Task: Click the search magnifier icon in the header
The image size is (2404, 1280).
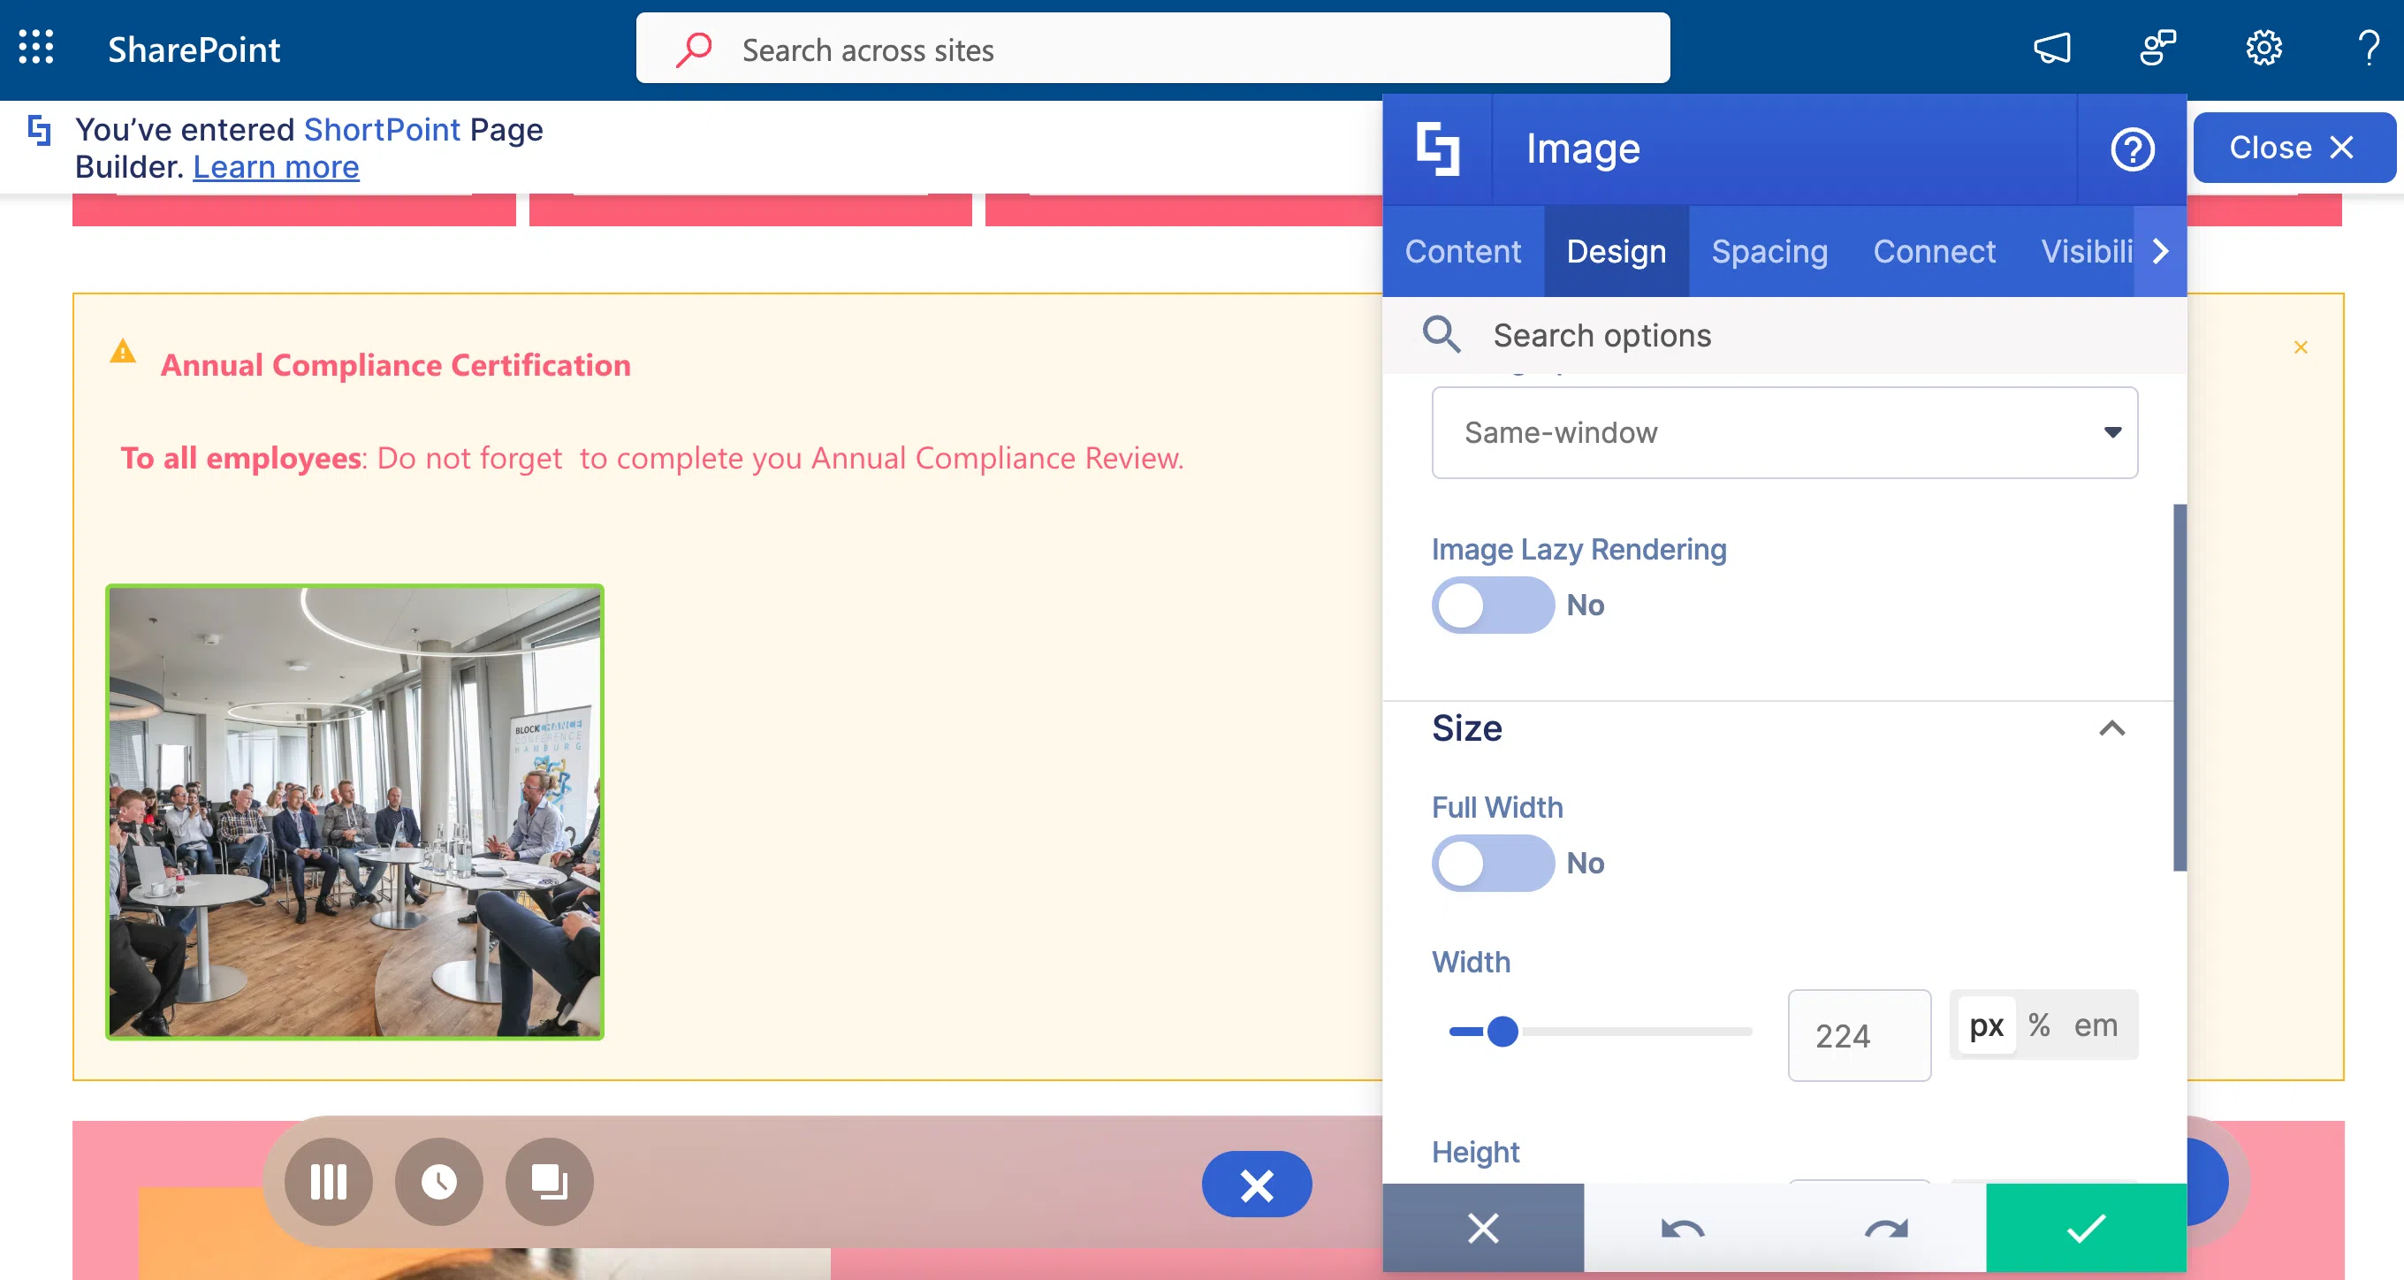Action: click(x=694, y=49)
